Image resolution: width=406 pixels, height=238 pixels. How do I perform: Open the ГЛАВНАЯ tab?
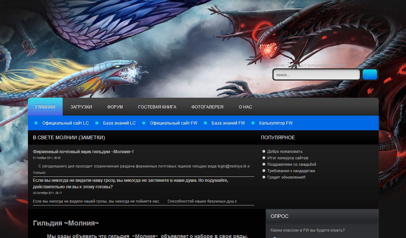[45, 107]
